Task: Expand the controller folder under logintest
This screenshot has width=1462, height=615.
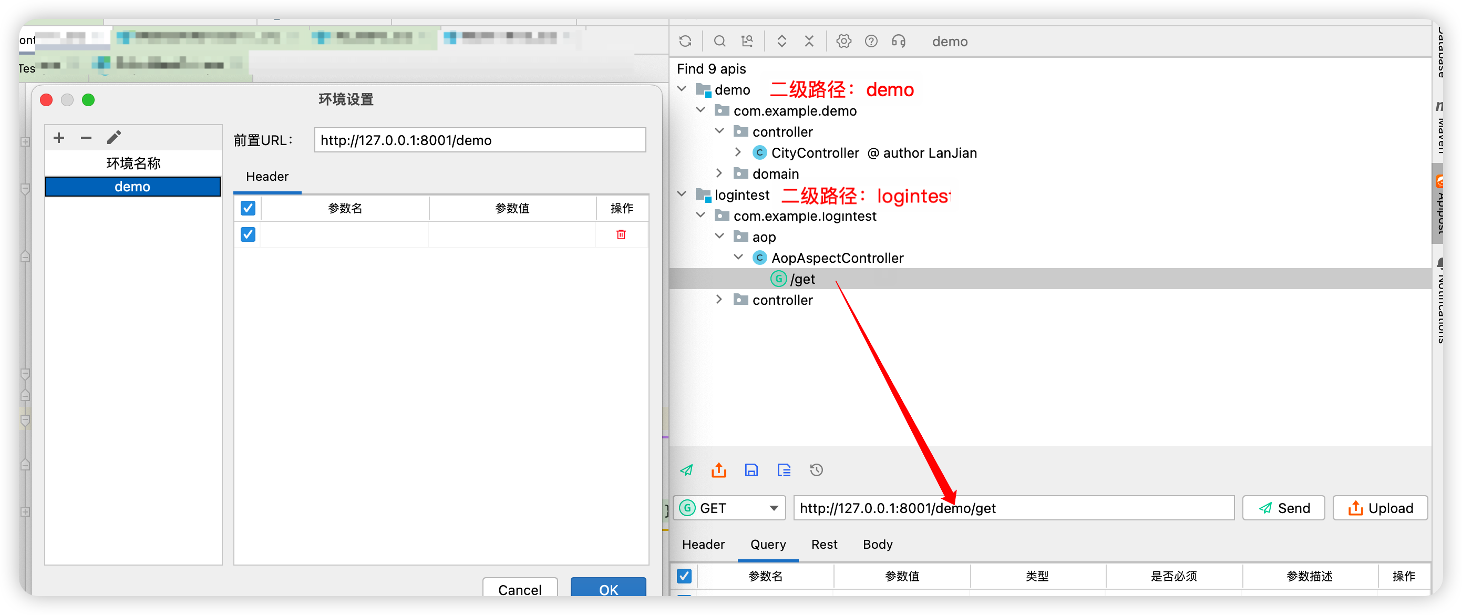Action: tap(719, 299)
